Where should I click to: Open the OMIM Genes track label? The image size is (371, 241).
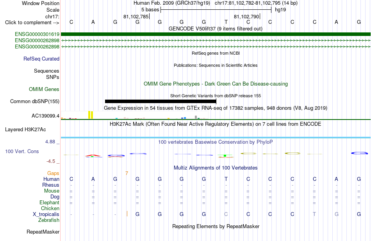coord(44,89)
